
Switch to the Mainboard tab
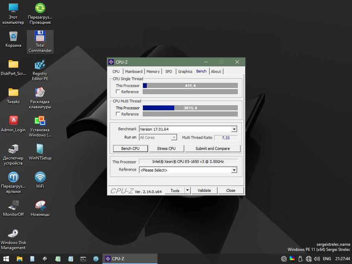pyautogui.click(x=134, y=71)
